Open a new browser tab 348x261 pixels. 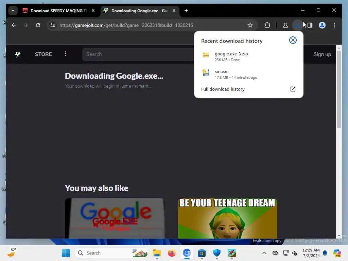point(186,11)
